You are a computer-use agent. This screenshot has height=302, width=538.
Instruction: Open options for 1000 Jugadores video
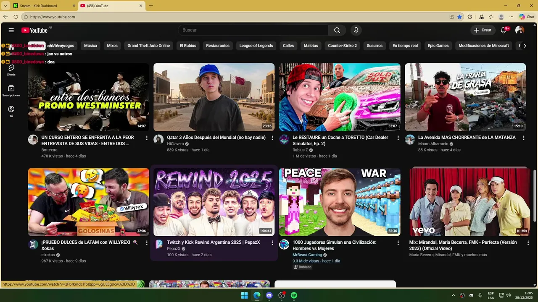398,242
